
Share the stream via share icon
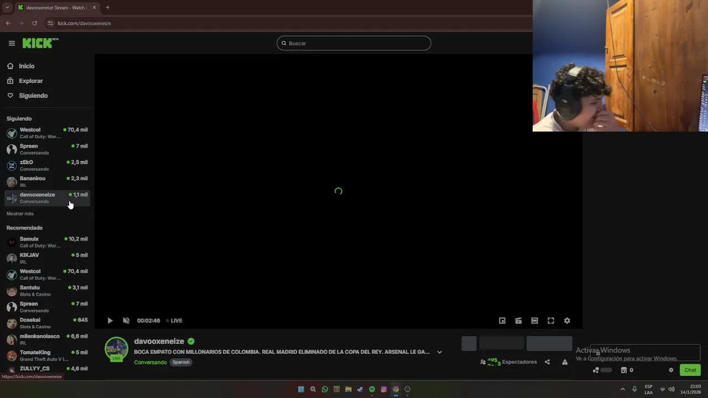click(547, 362)
